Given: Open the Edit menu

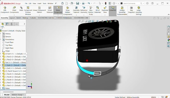Looking at the screenshot, I should [30, 3].
